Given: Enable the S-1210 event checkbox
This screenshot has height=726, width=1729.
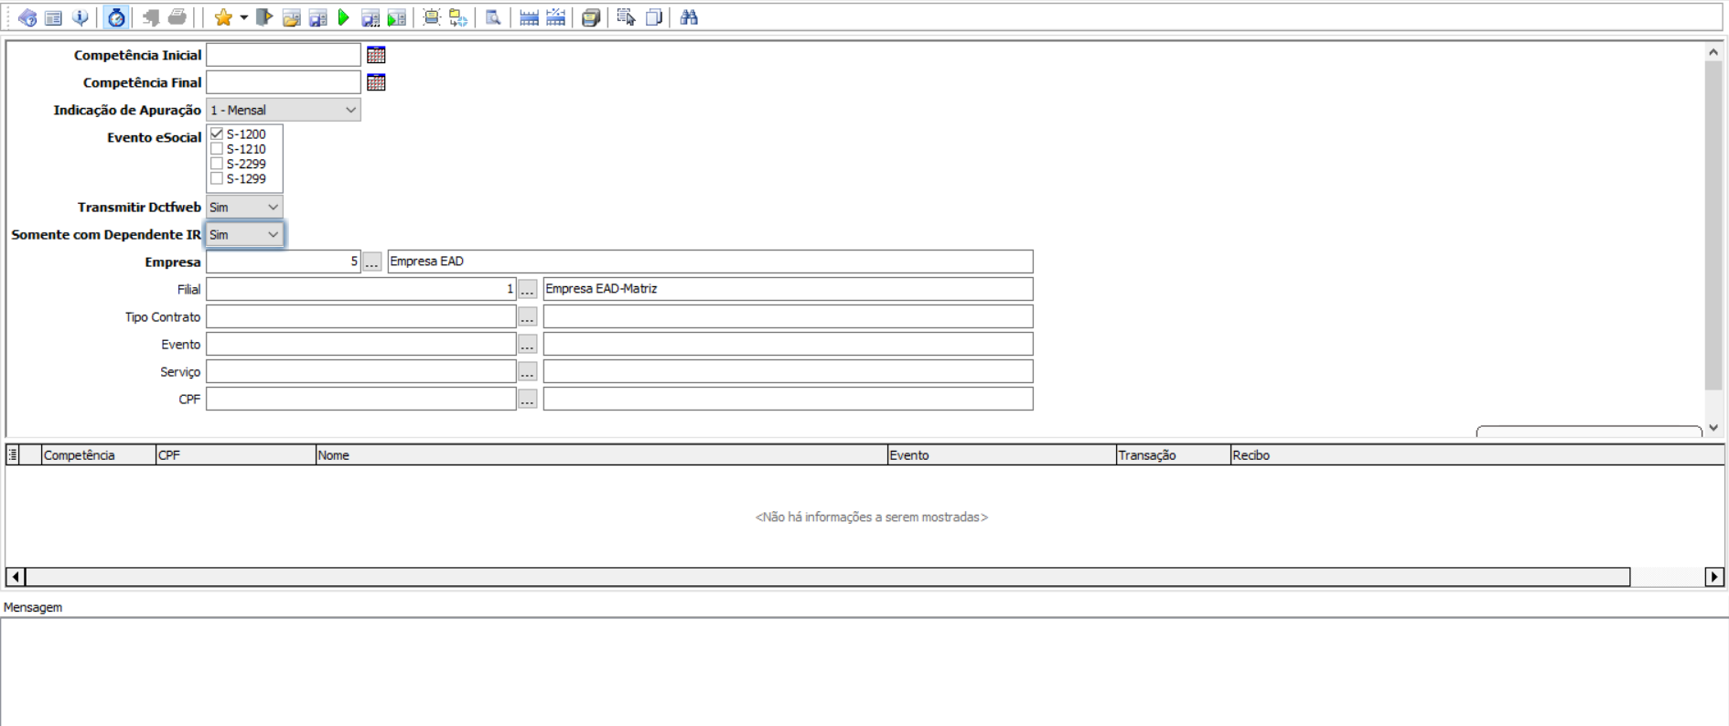Looking at the screenshot, I should 217,149.
